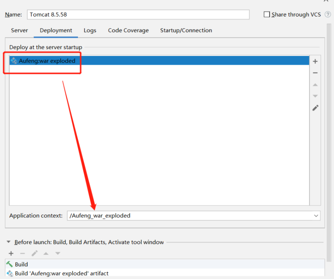Collapse the Before launch section
334x279 pixels.
(x=8, y=242)
